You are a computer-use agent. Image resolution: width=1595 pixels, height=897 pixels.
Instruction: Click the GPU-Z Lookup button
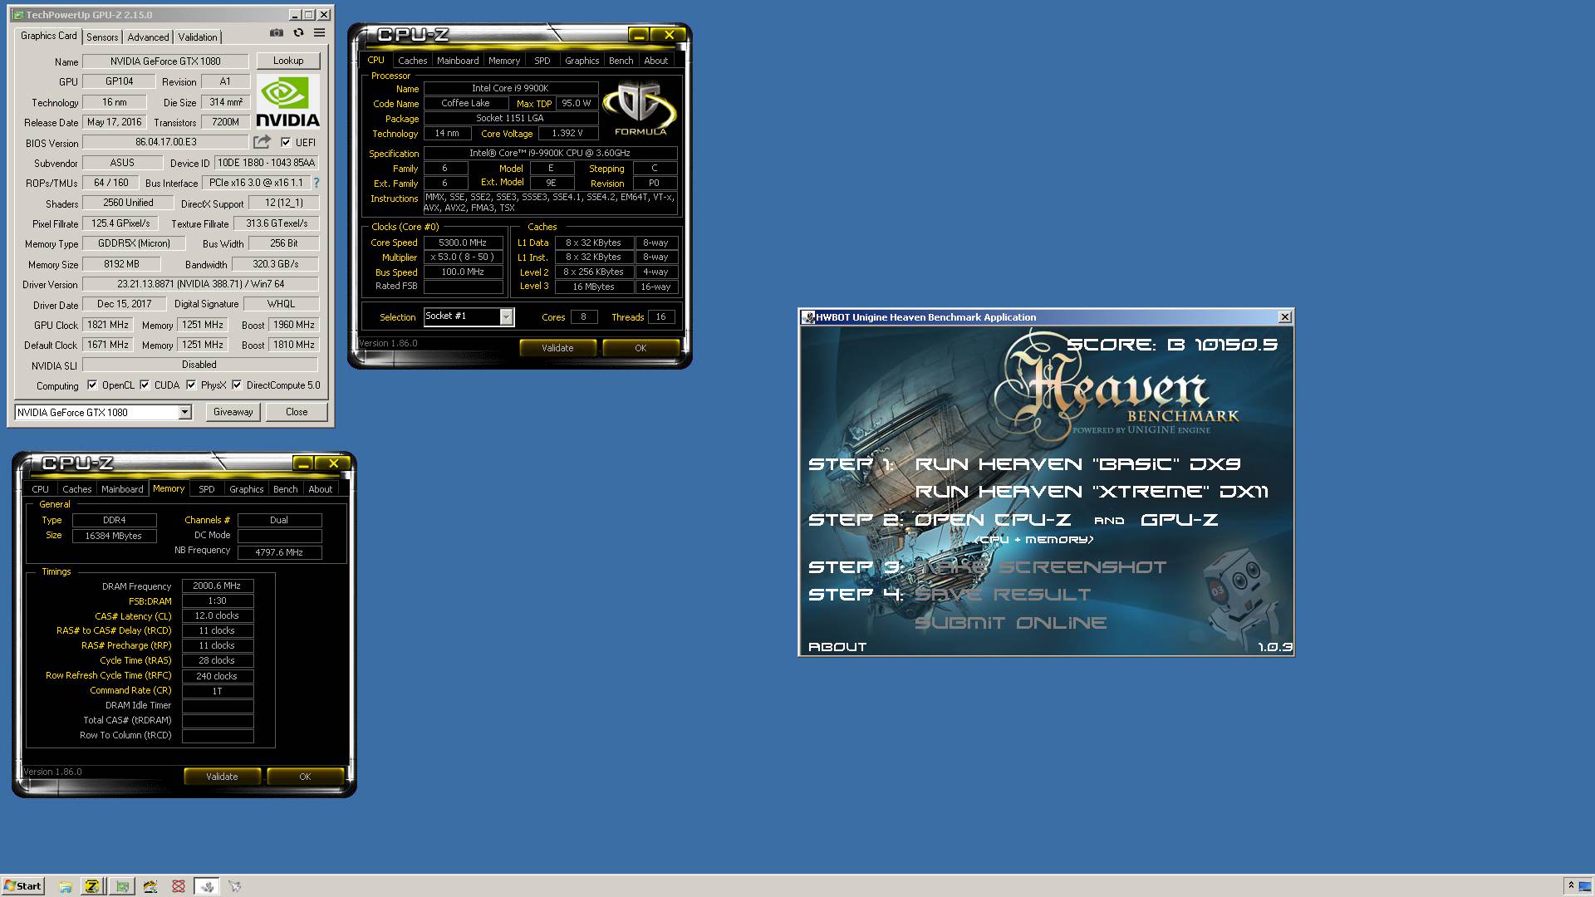(288, 61)
